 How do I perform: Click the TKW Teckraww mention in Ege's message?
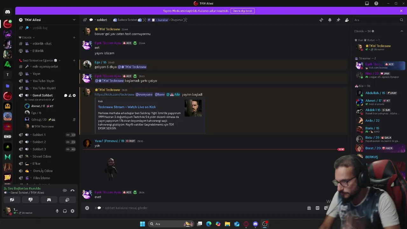pos(132,67)
